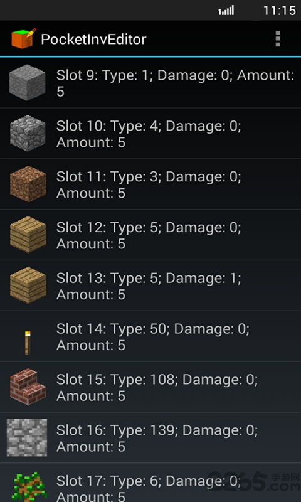Select the cobblestone wall icon in Slot 16
This screenshot has height=502, width=301.
coord(27,437)
